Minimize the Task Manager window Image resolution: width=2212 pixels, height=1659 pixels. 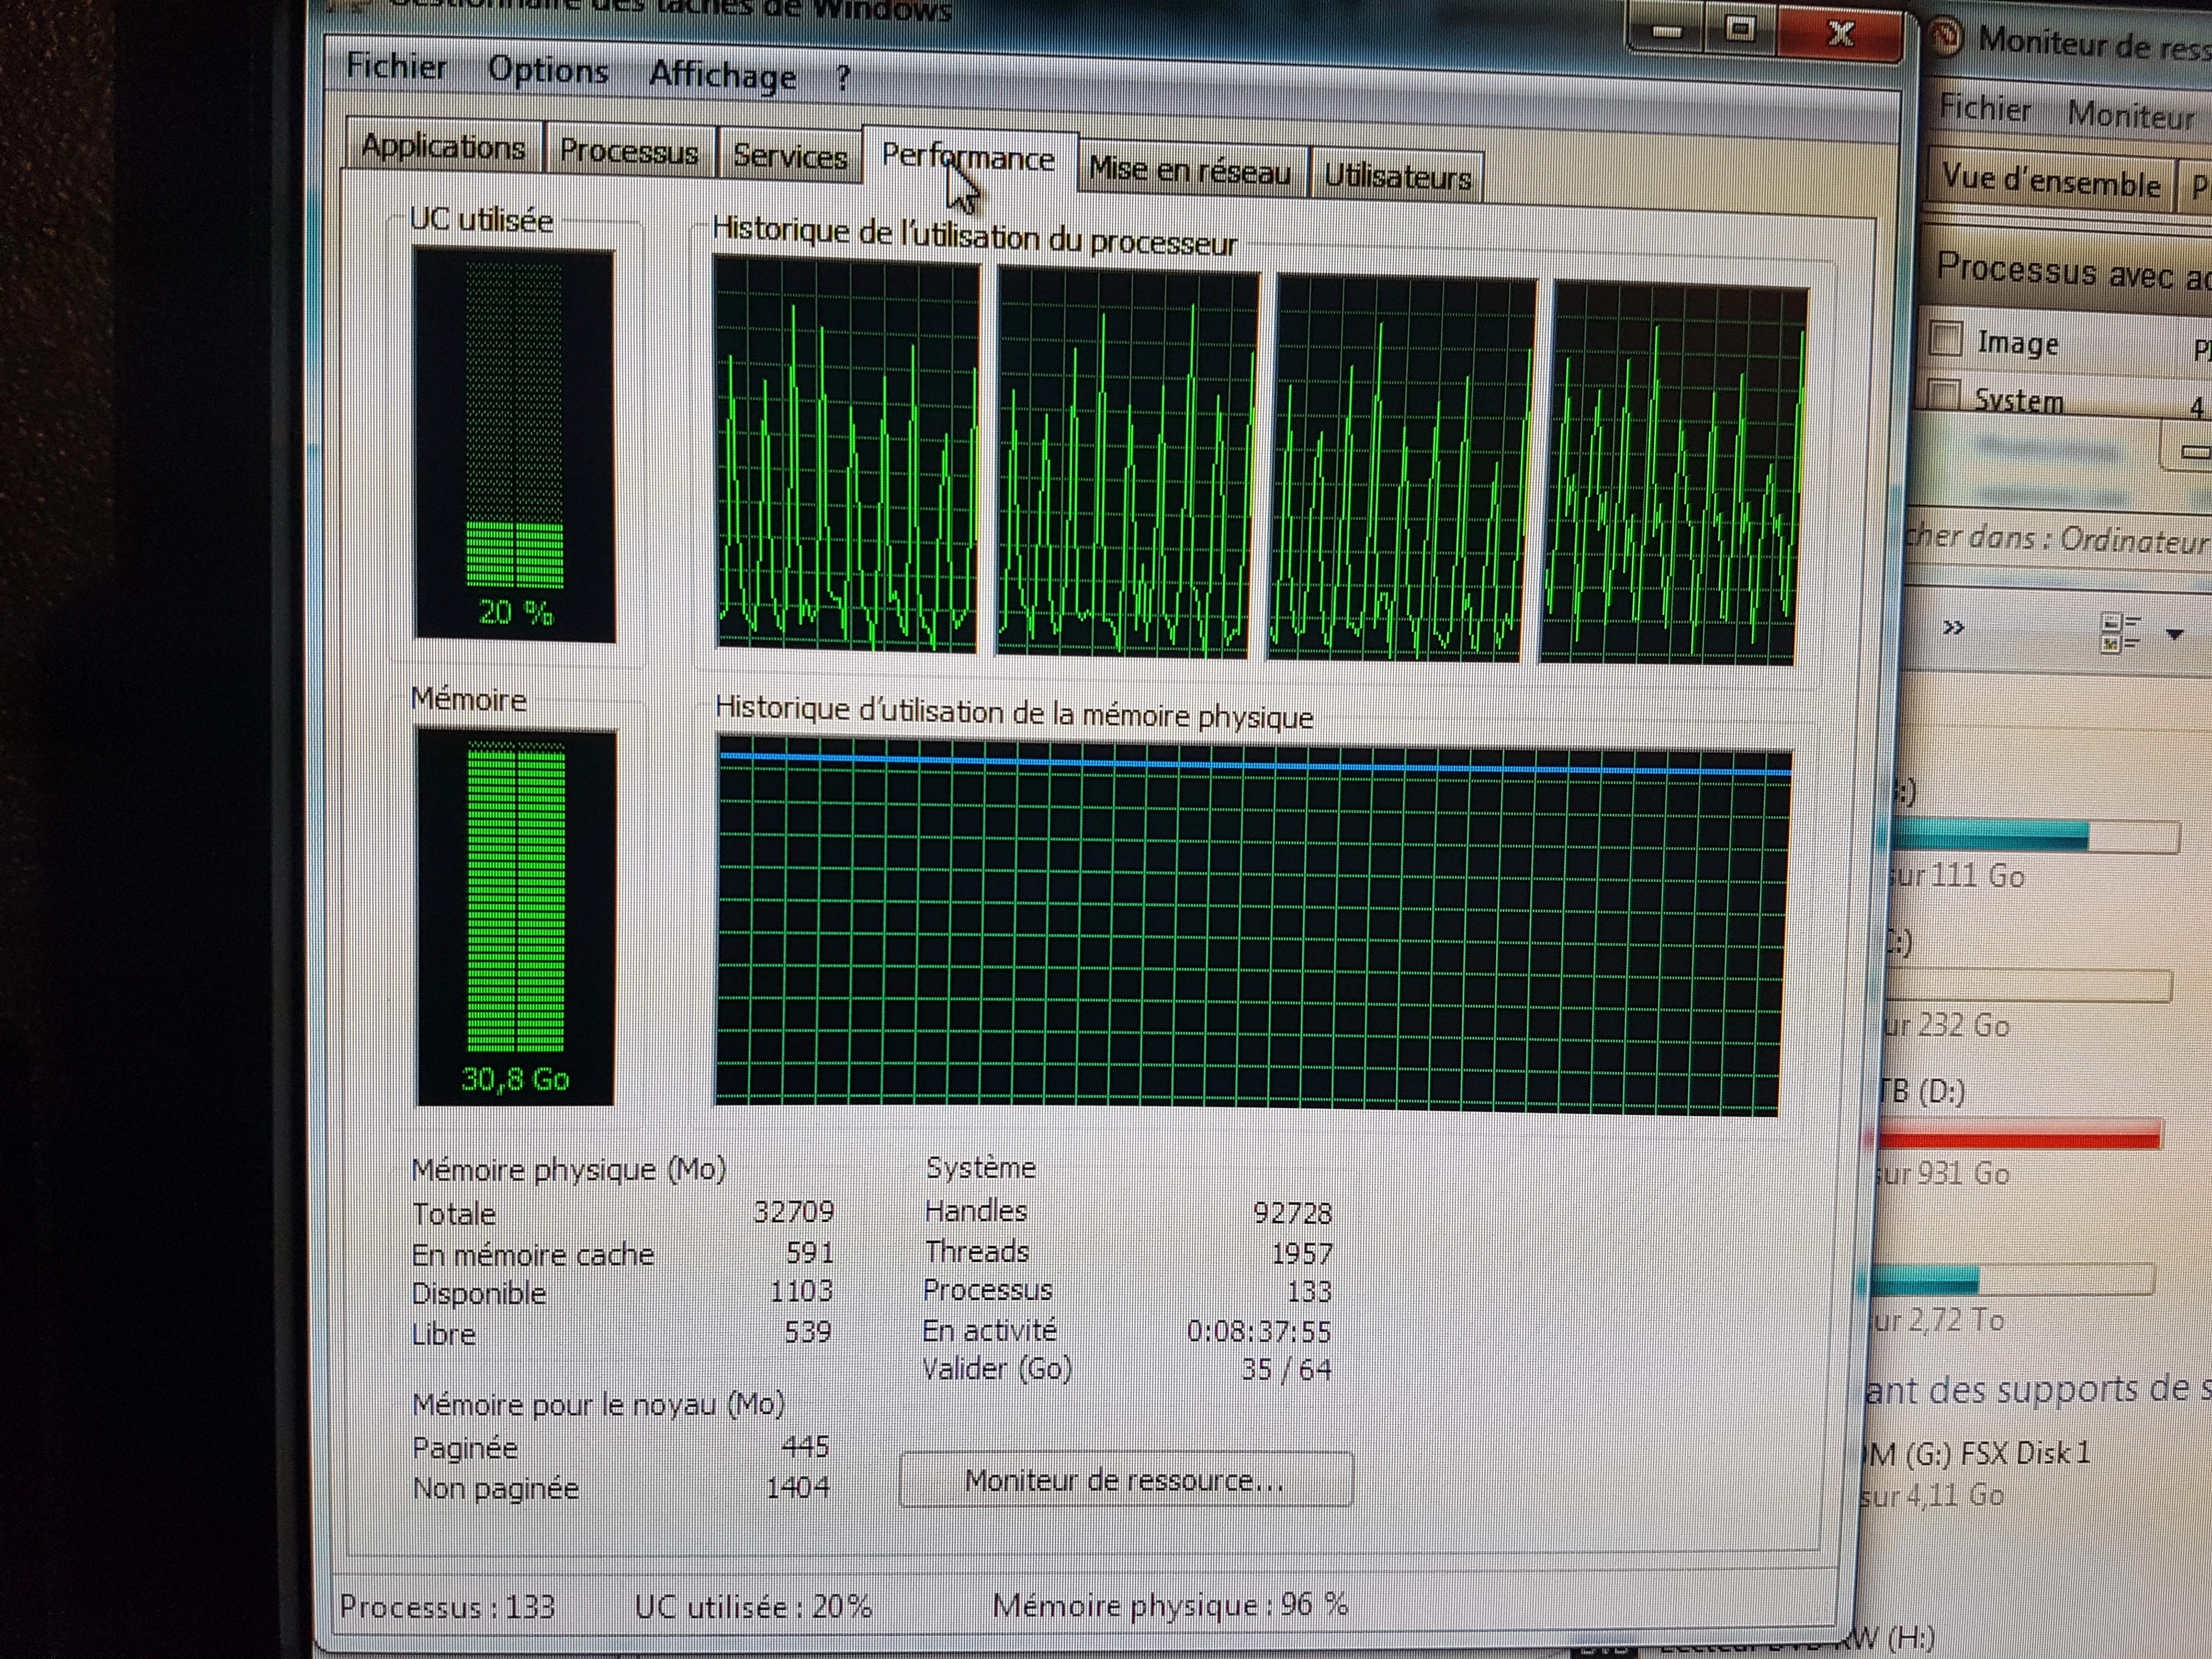(x=1666, y=31)
